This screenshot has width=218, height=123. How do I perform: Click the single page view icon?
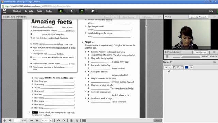click(71, 120)
